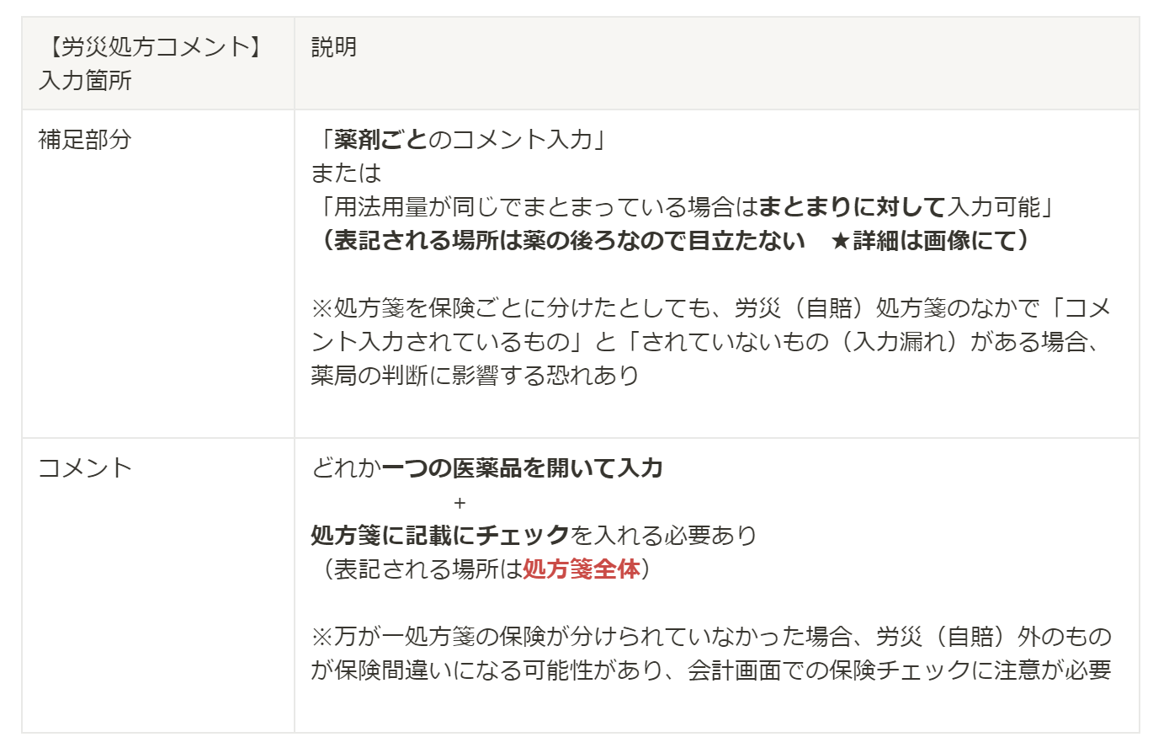
Task: Click the ※ mark before 万が一処方箋
Action: coord(322,637)
